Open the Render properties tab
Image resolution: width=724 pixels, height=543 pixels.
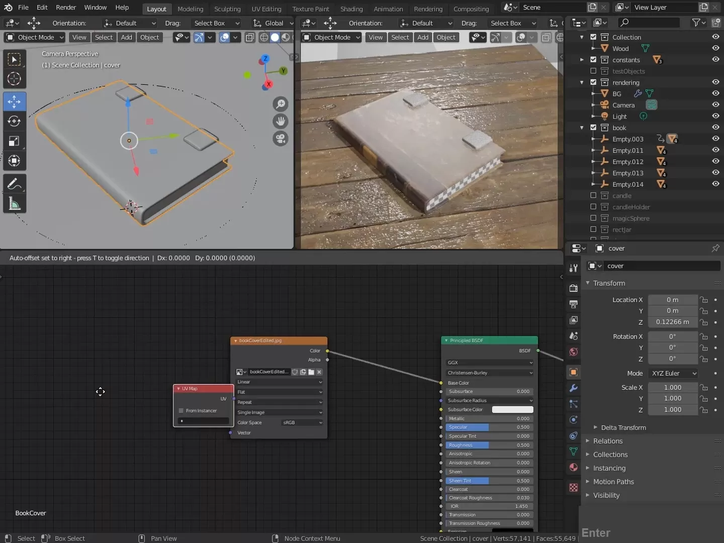point(573,288)
